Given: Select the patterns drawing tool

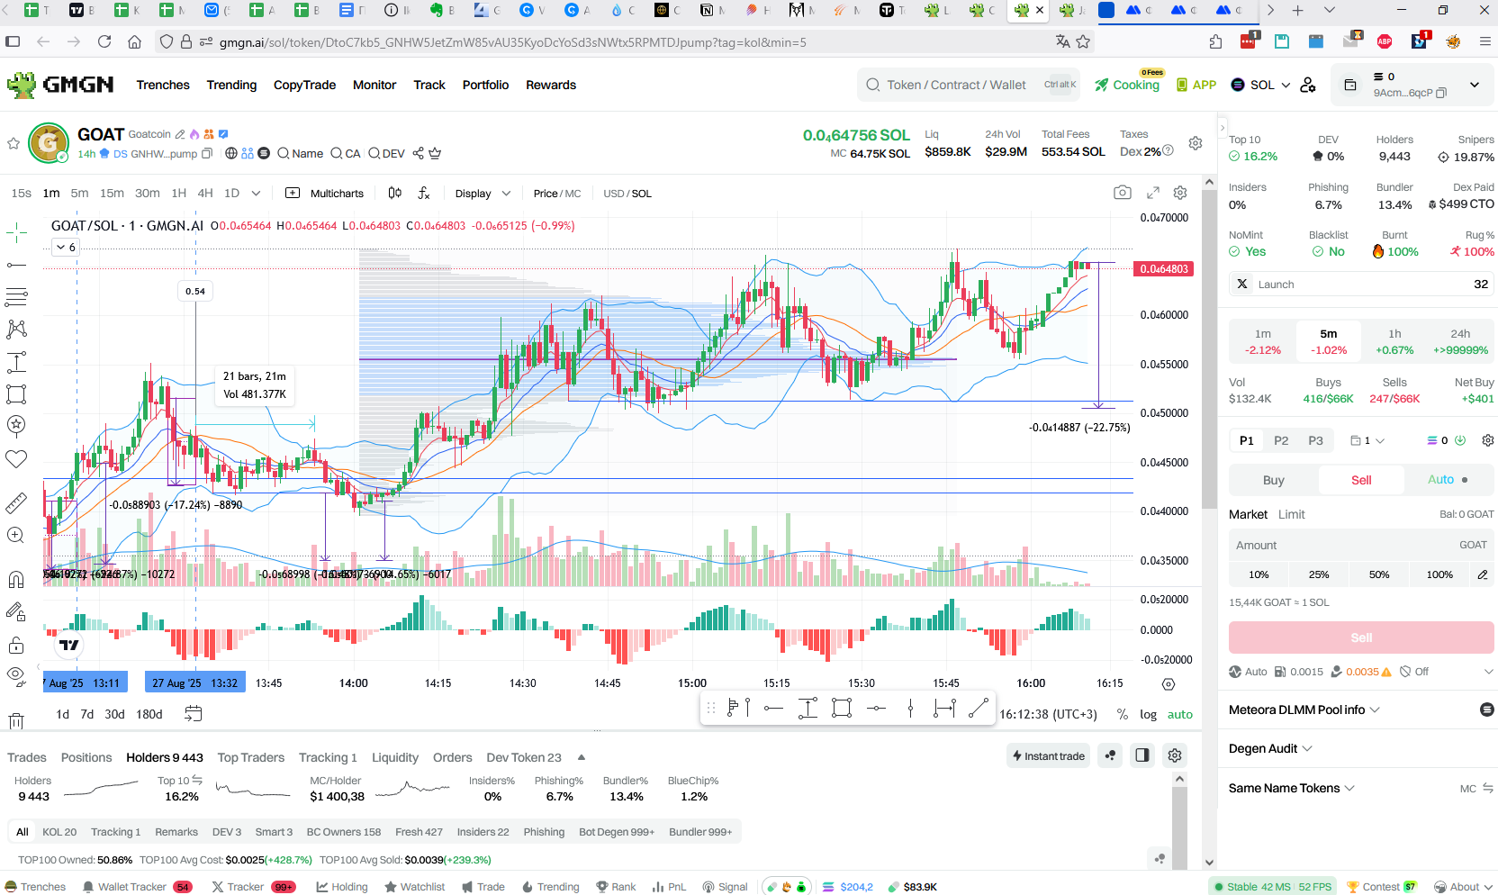Looking at the screenshot, I should [x=16, y=330].
